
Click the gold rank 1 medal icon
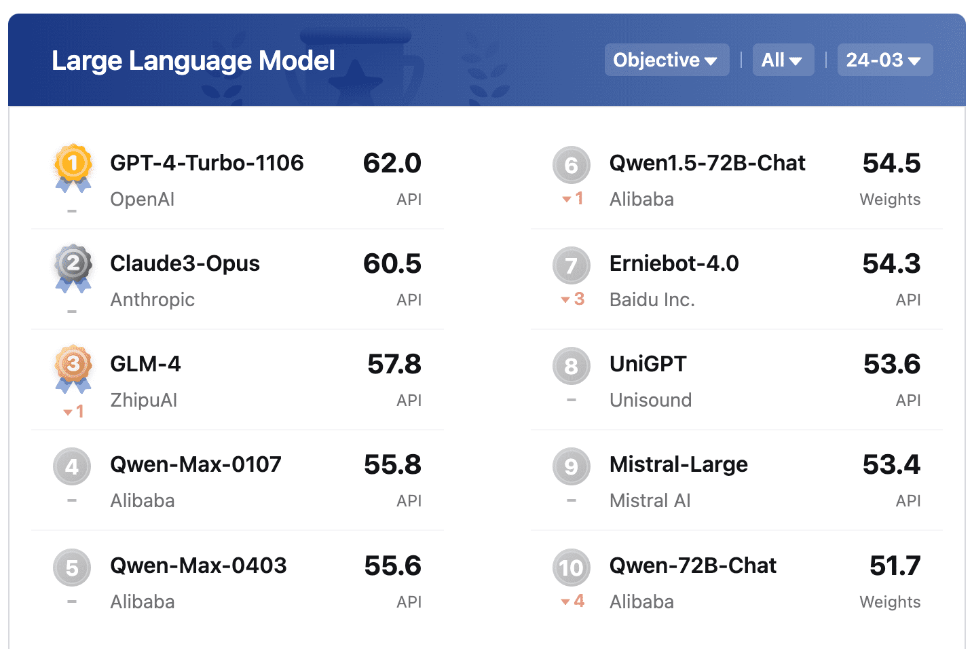tap(73, 168)
